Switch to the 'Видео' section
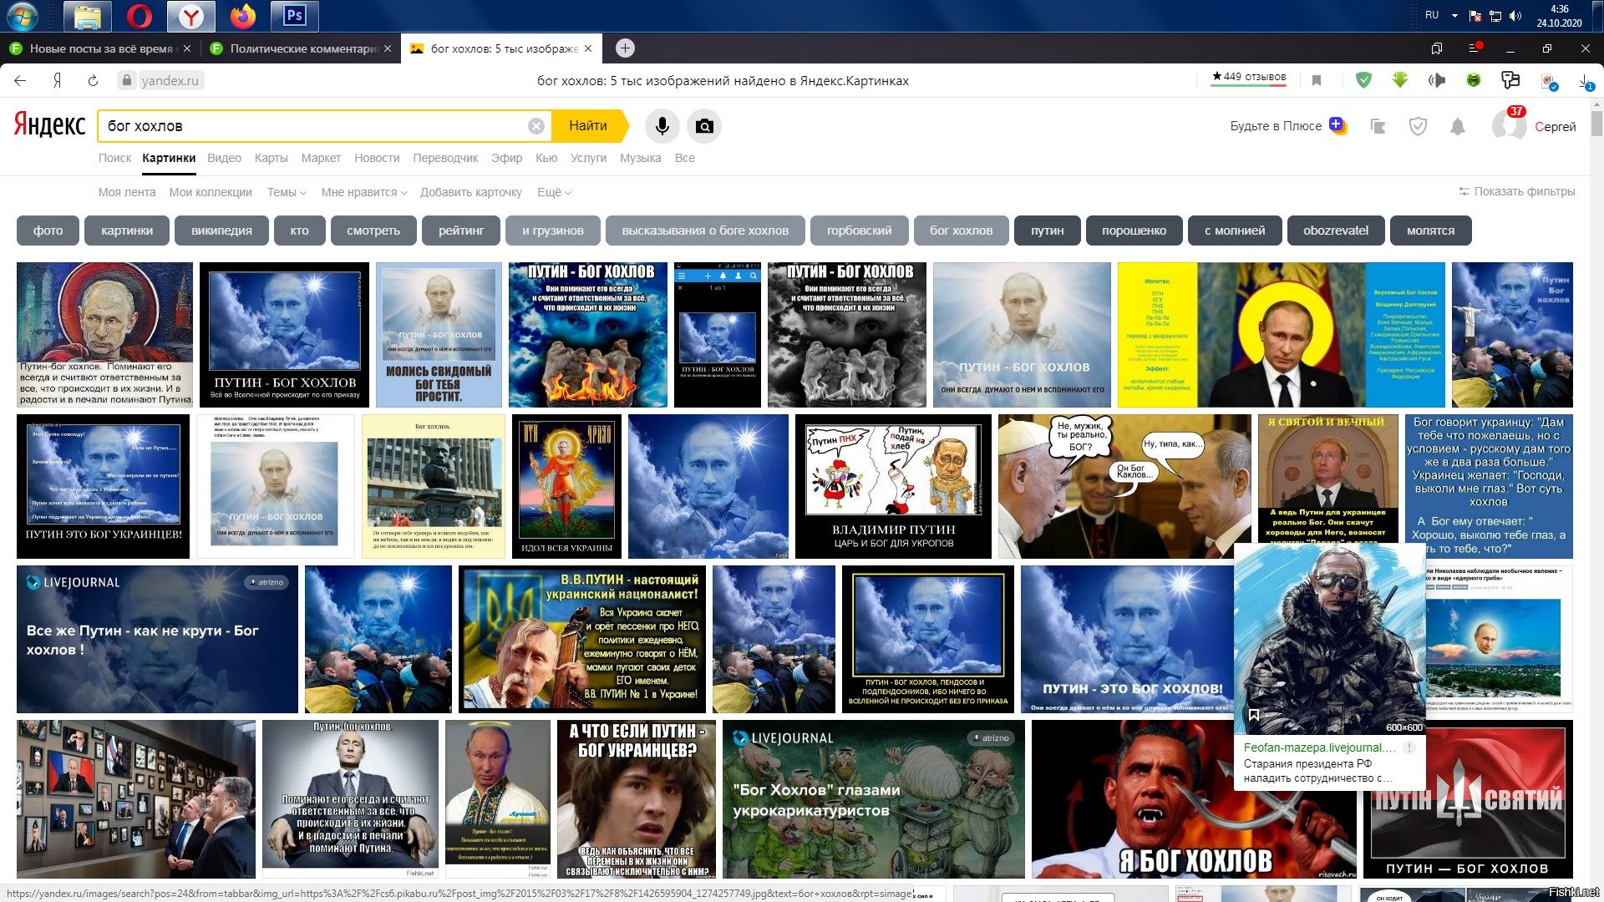This screenshot has height=902, width=1604. pos(224,158)
